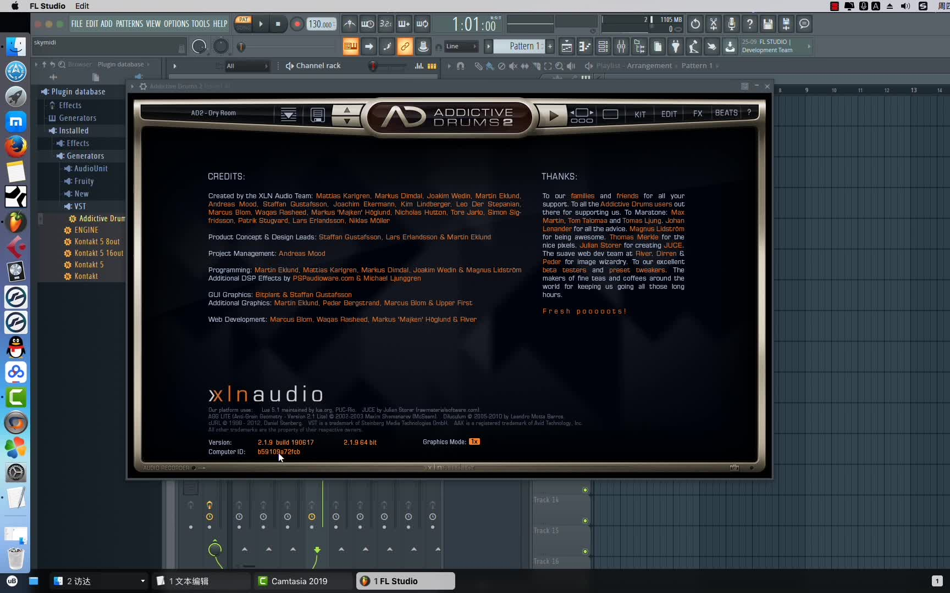Toggle typing keyboard to piano icon

[350, 47]
